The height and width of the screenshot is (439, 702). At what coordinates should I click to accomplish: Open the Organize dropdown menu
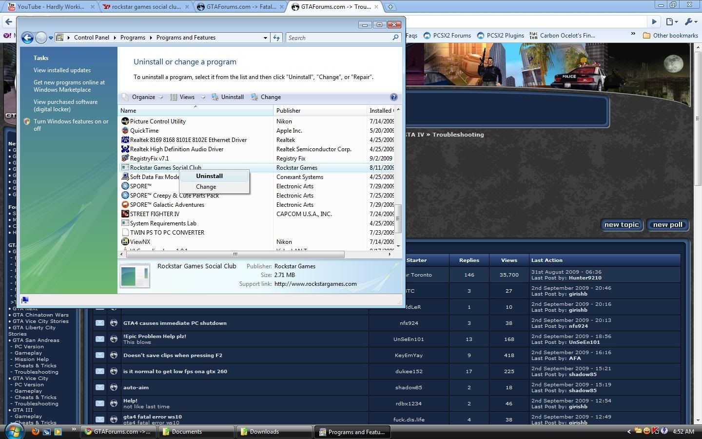[x=143, y=97]
